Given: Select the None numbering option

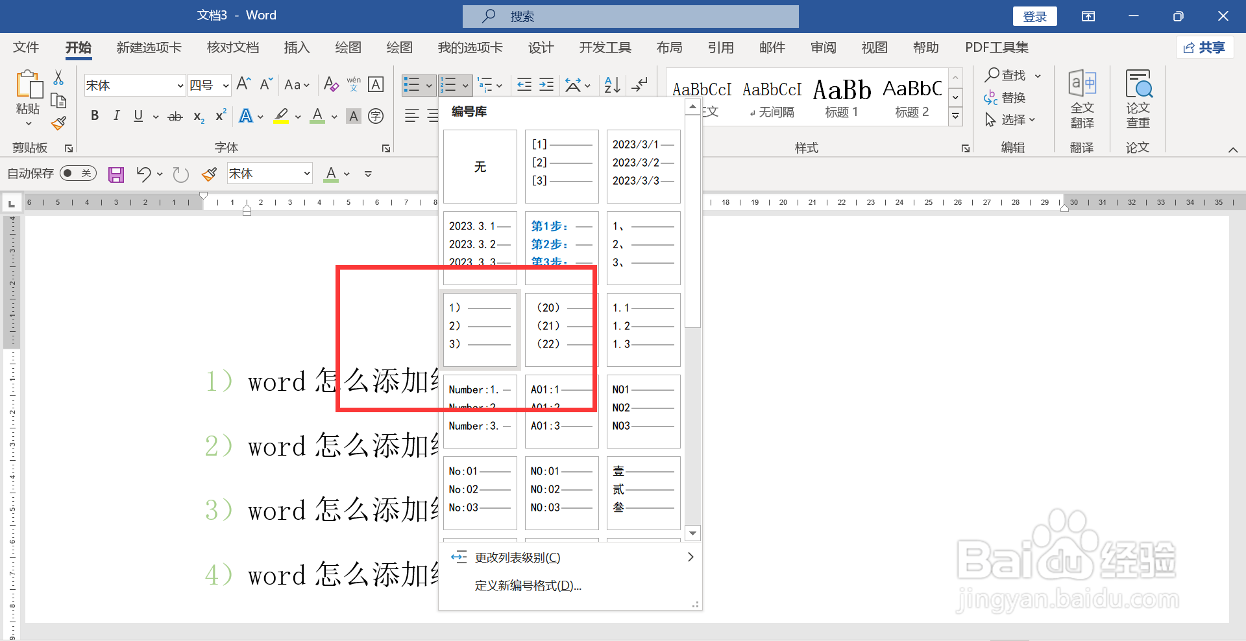Looking at the screenshot, I should click(x=480, y=167).
